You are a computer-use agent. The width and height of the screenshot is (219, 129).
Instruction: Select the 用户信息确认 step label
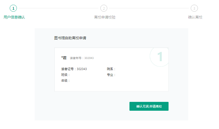point(14,17)
